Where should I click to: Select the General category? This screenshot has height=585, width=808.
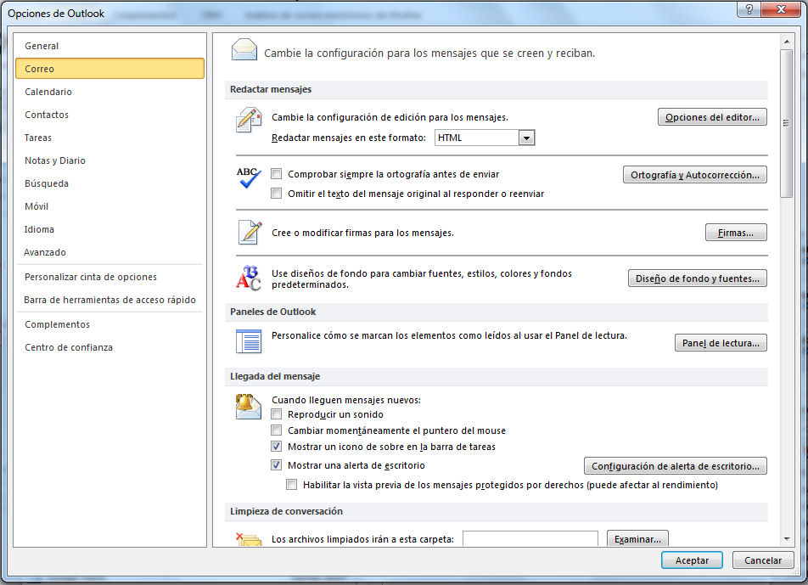tap(109, 46)
